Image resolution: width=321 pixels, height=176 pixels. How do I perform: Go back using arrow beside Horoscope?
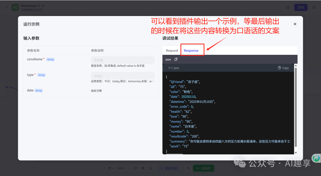point(7,7)
